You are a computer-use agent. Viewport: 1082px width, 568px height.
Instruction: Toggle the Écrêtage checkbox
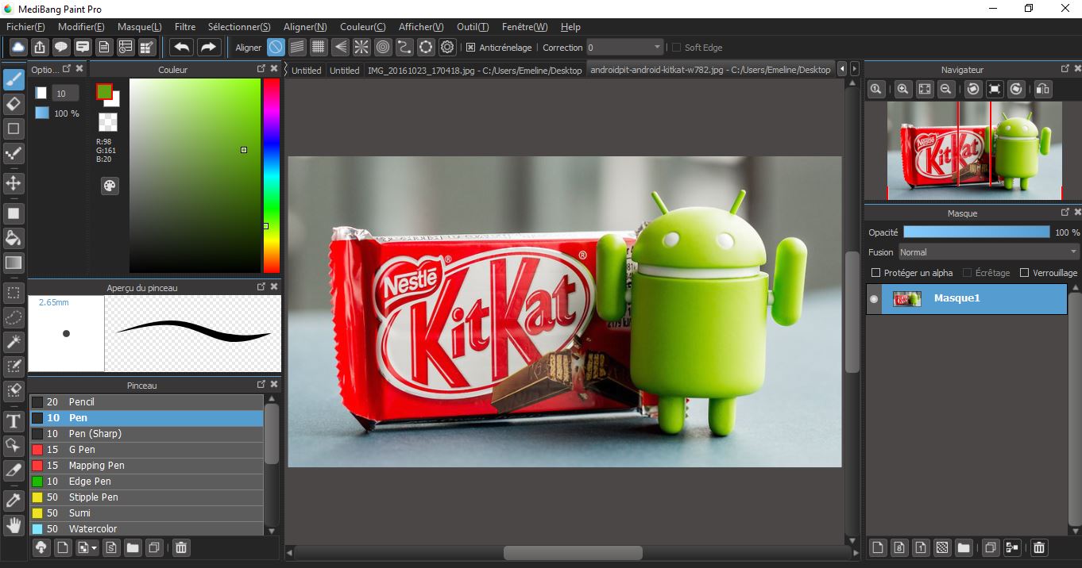pyautogui.click(x=967, y=273)
